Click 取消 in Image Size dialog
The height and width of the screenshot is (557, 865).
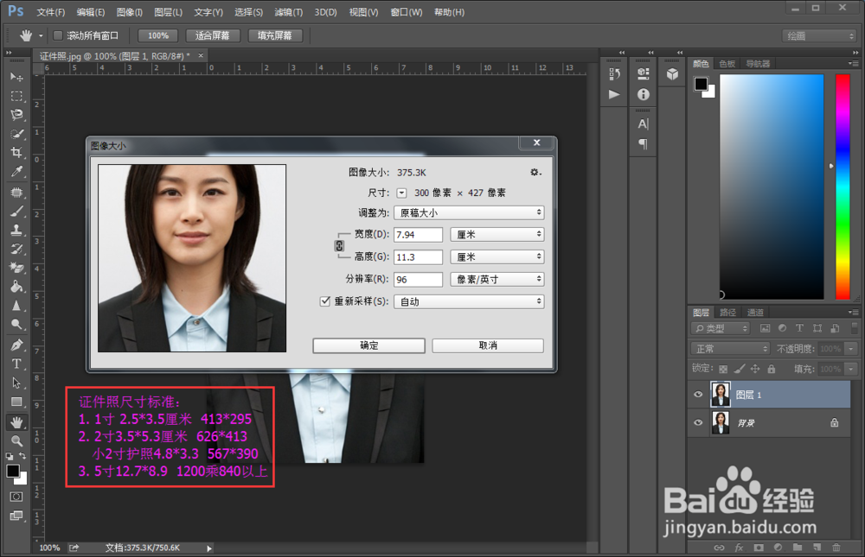[488, 345]
